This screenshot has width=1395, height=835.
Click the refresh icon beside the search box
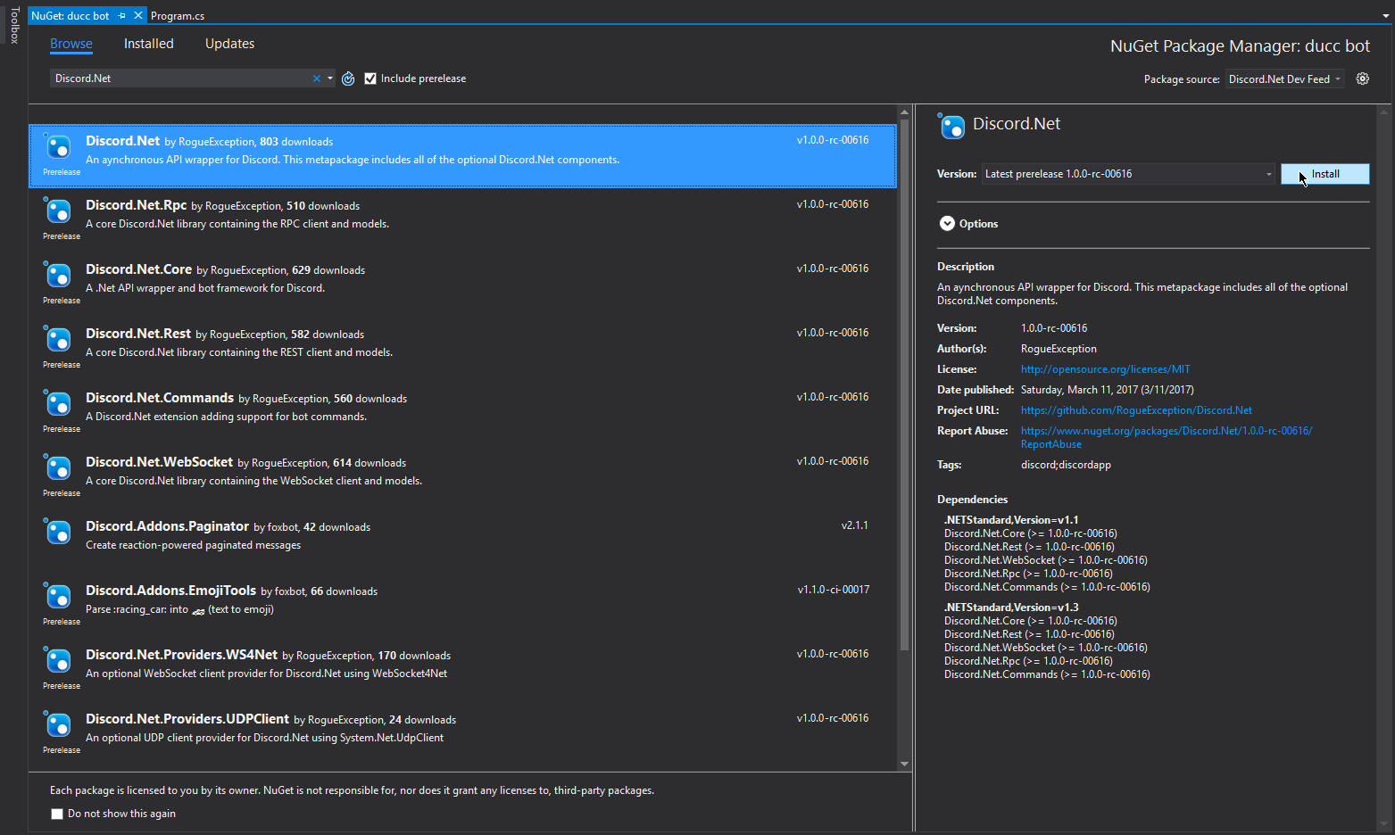tap(348, 79)
